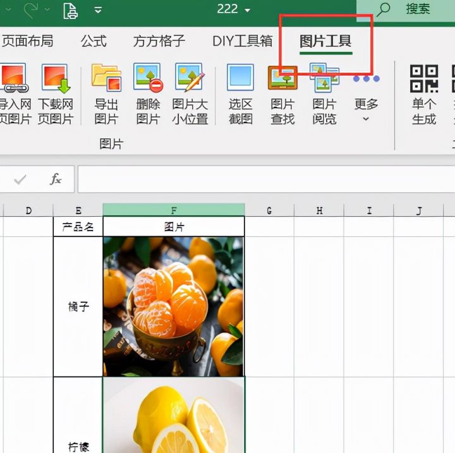Select the orange fruit picture
Viewport: 455px width, 453px height.
coord(174,306)
